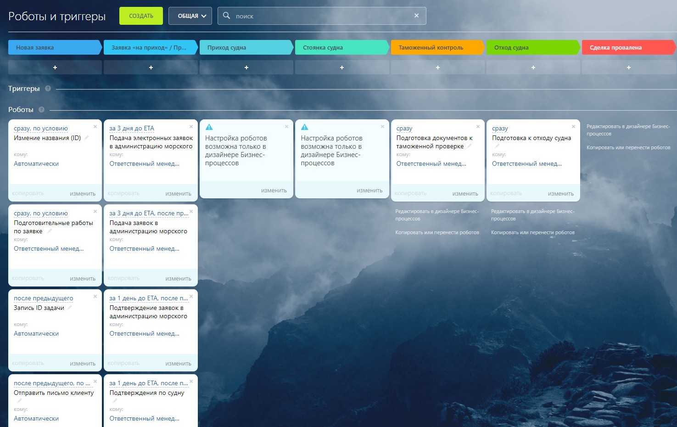
Task: Open the help tooltip next to Триггеры
Action: 48,89
